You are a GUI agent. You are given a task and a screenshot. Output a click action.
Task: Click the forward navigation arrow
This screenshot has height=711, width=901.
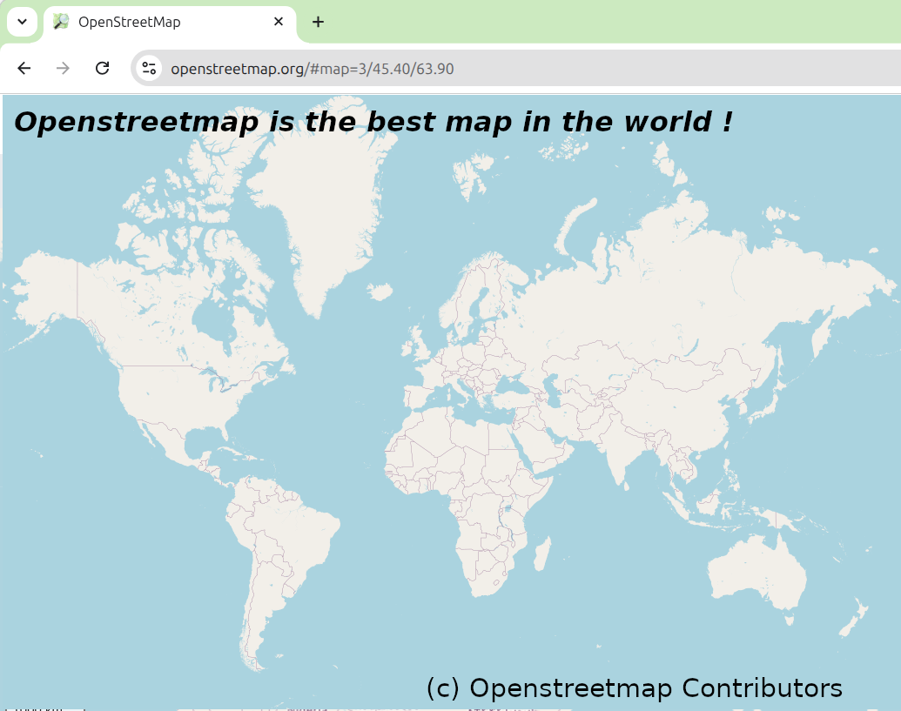pos(62,68)
